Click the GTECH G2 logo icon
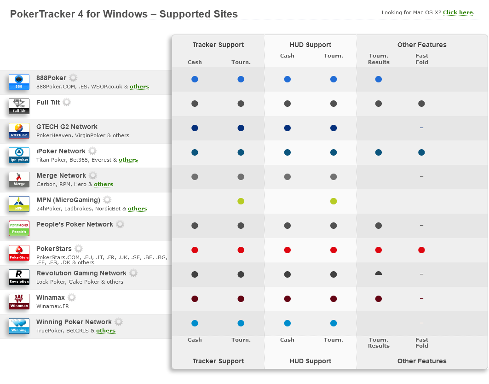 pyautogui.click(x=19, y=130)
